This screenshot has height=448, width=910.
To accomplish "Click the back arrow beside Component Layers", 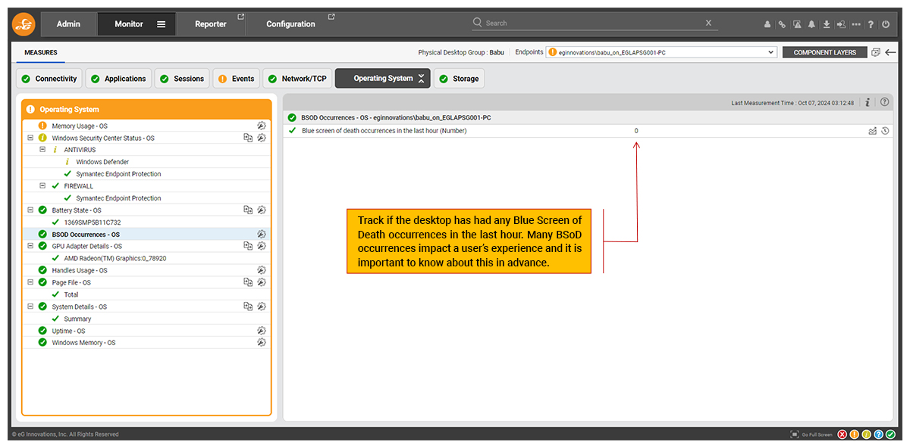I will (890, 52).
